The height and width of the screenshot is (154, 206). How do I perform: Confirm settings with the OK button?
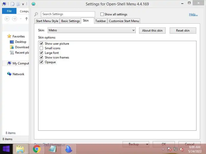(x=164, y=144)
